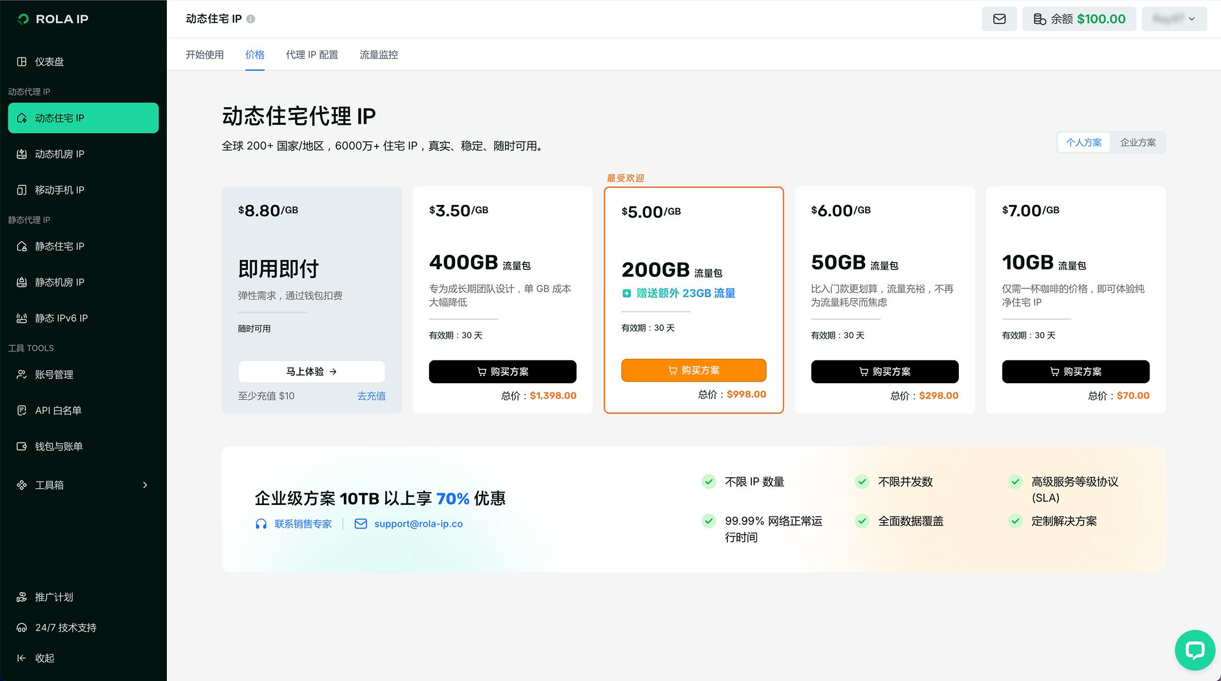This screenshot has width=1221, height=681.
Task: Collapse the sidebar with 收起
Action: pos(44,658)
